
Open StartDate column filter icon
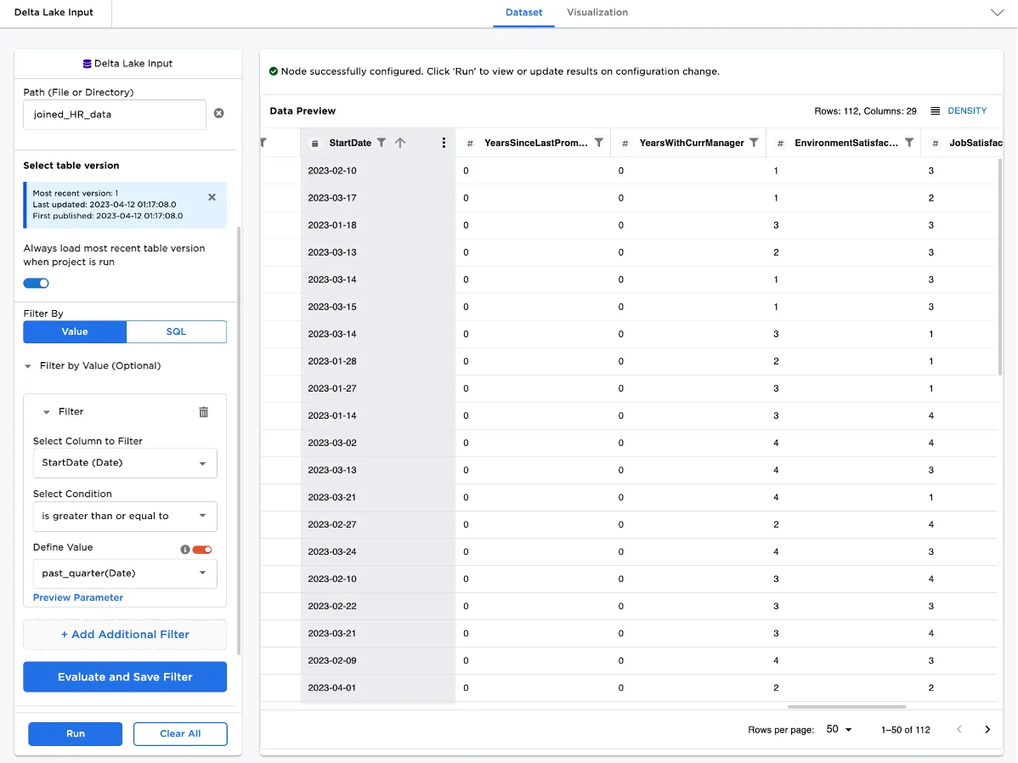point(382,143)
